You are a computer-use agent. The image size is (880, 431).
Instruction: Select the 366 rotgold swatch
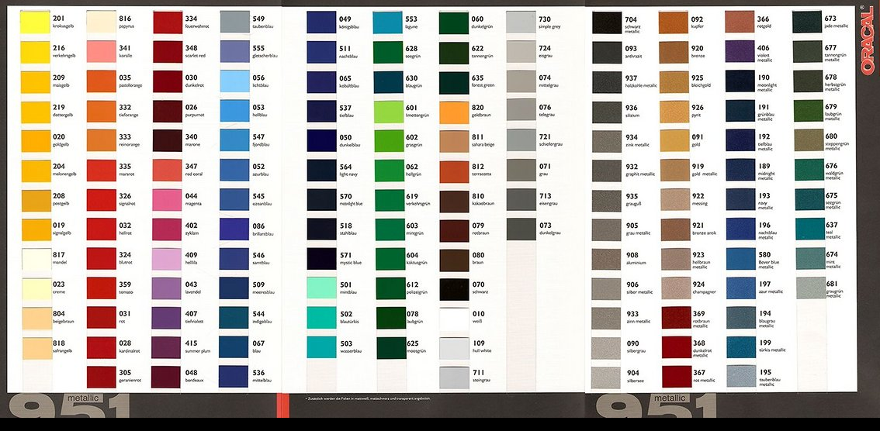click(x=740, y=22)
